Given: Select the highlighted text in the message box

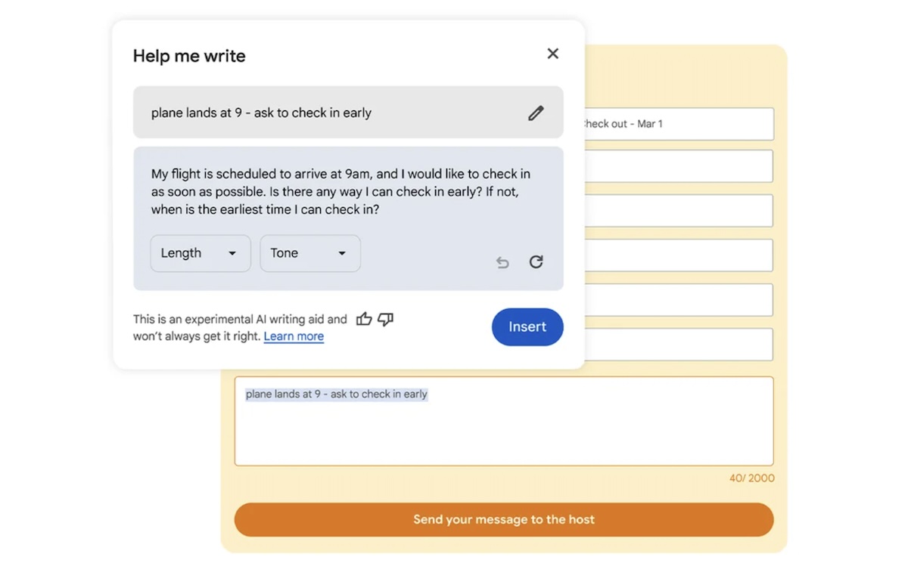Looking at the screenshot, I should tap(335, 394).
